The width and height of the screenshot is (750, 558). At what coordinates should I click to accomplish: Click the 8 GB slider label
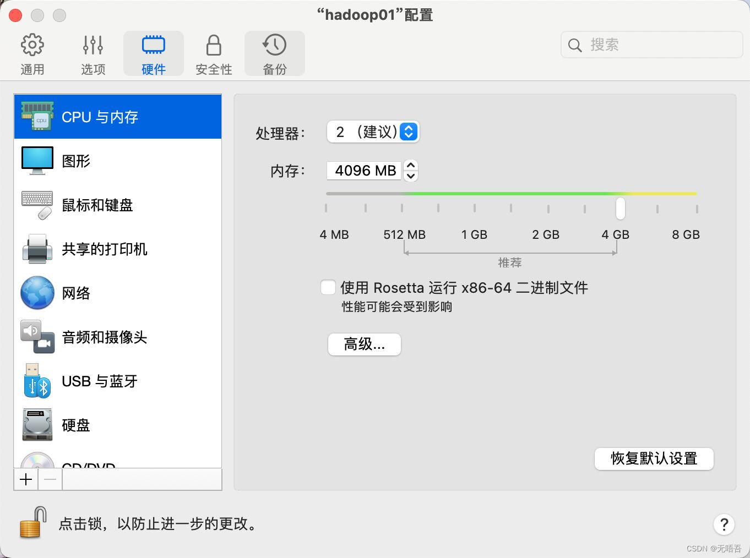[x=686, y=234]
